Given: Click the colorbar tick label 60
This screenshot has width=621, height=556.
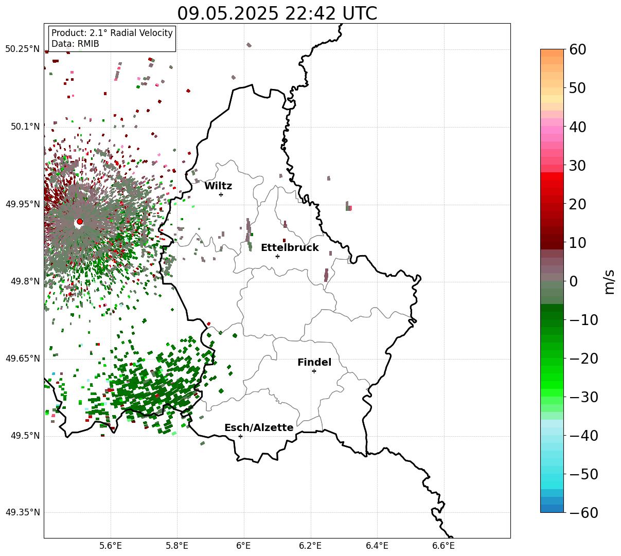Looking at the screenshot, I should (578, 49).
